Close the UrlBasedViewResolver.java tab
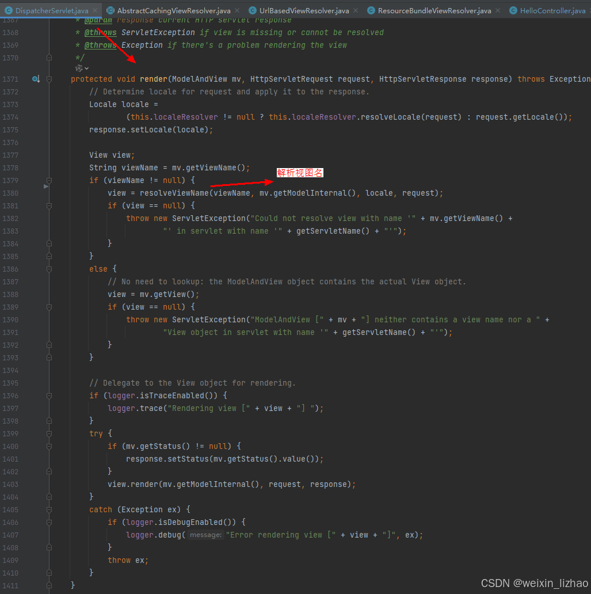591x594 pixels. [x=356, y=10]
